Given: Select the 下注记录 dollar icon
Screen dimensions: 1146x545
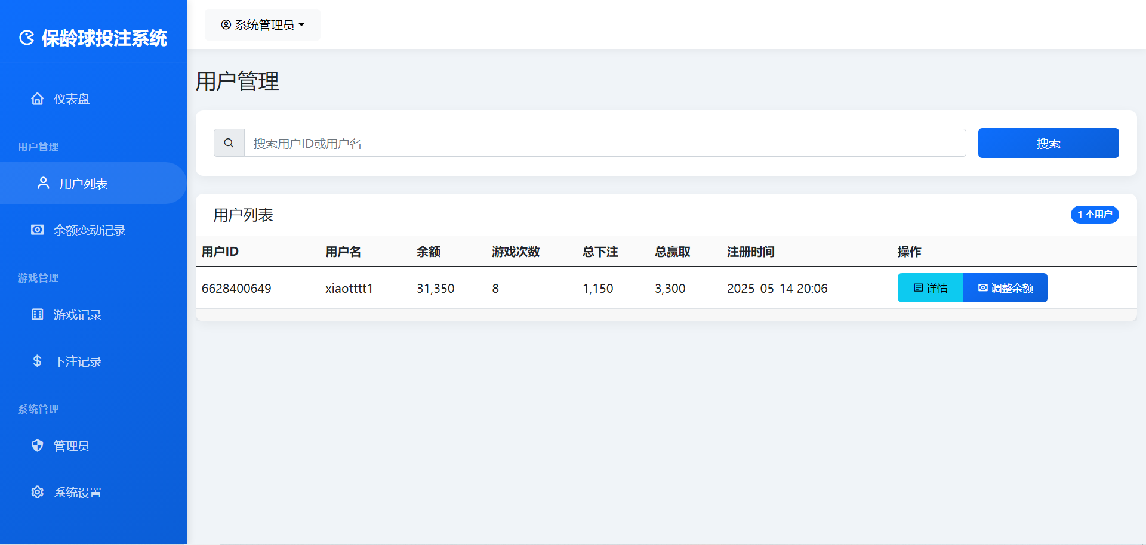Looking at the screenshot, I should click(37, 361).
